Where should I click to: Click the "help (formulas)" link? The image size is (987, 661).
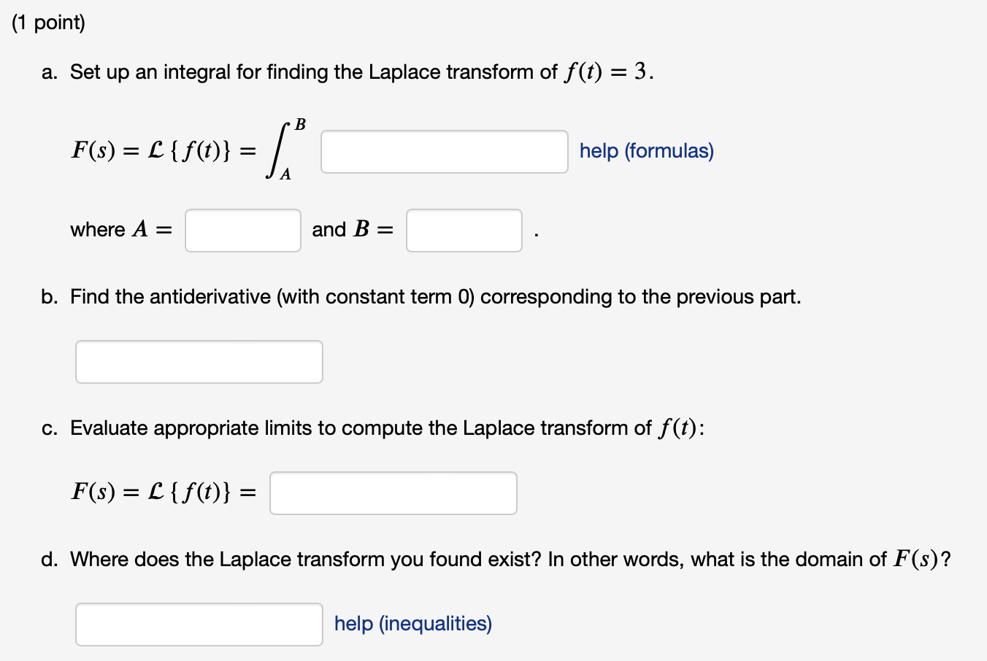pyautogui.click(x=645, y=150)
